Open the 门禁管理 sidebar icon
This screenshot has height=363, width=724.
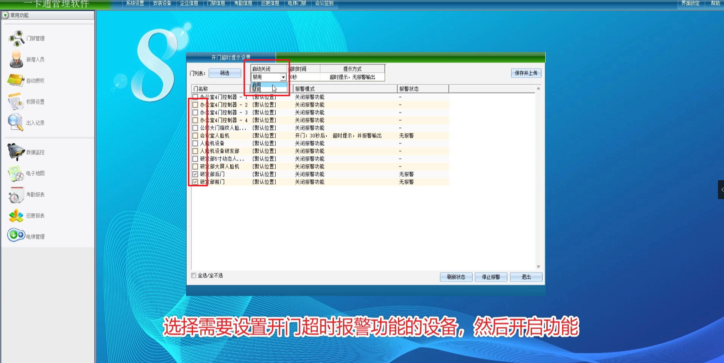tap(17, 38)
